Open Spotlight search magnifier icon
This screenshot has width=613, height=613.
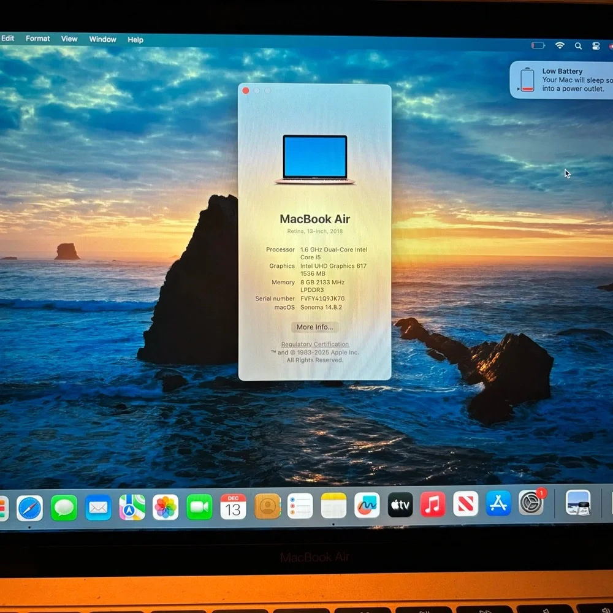[x=578, y=46]
